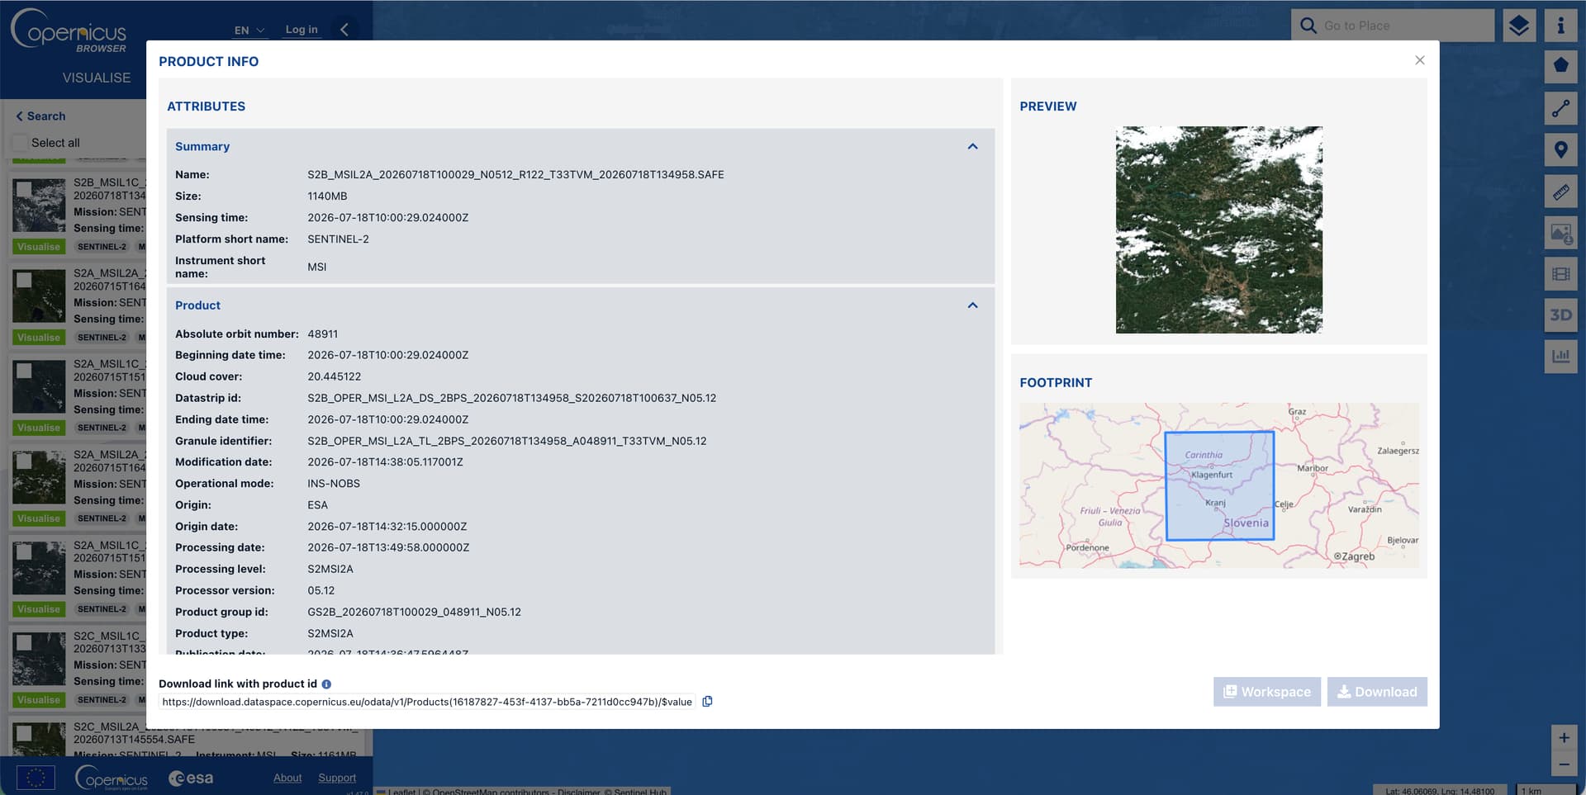Select the draw line tool
The image size is (1586, 795).
pos(1560,108)
